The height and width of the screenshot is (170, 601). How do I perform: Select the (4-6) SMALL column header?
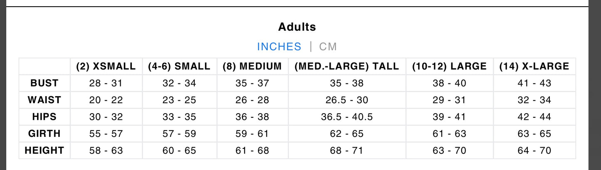click(x=179, y=66)
